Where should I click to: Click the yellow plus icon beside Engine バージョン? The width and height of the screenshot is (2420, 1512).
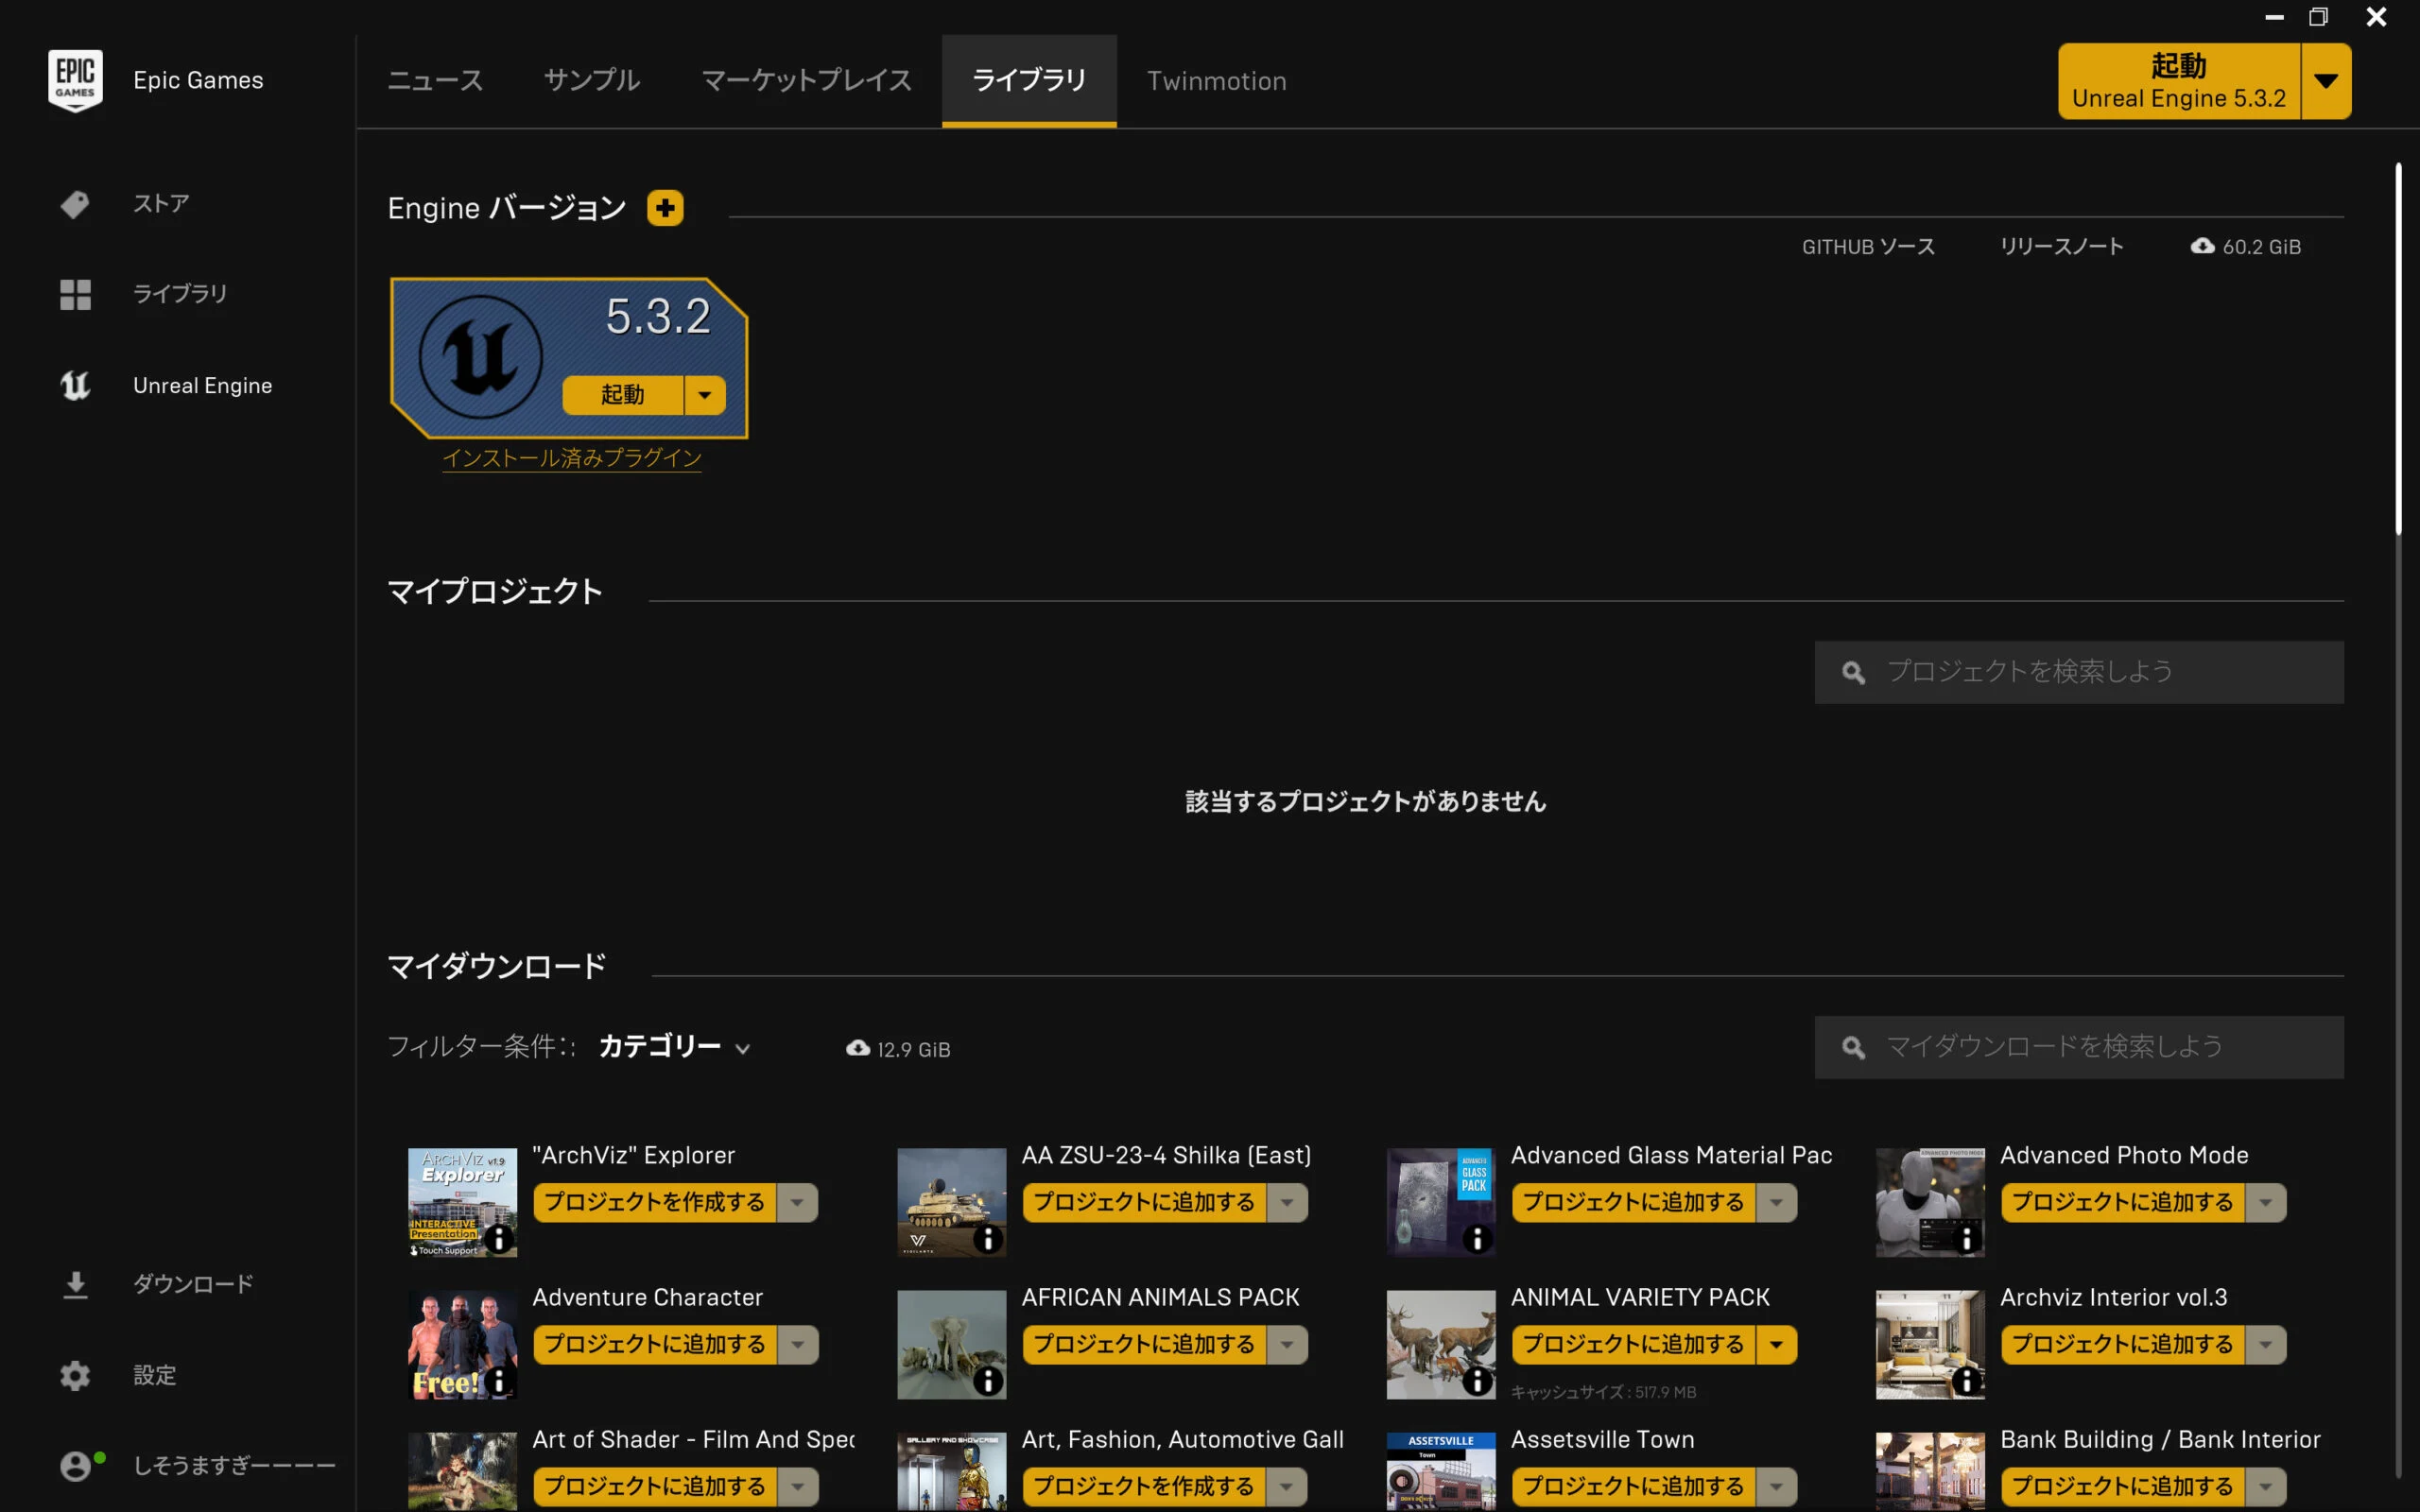click(665, 208)
